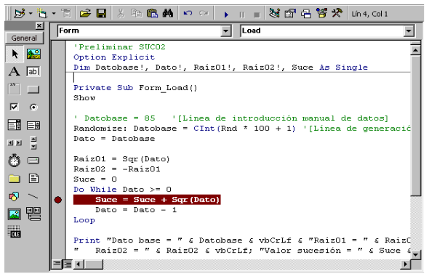This screenshot has width=429, height=279.
Task: Select the CheckBox control tool
Action: coord(14,107)
